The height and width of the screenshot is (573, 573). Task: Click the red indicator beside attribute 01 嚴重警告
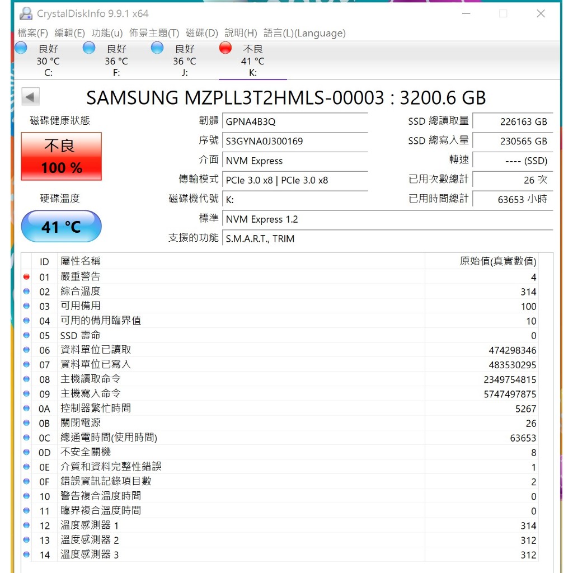pyautogui.click(x=26, y=276)
